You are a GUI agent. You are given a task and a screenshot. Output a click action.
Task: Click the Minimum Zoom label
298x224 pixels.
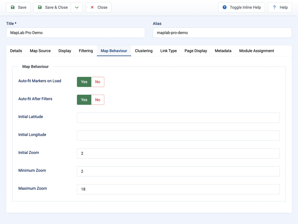pos(32,171)
